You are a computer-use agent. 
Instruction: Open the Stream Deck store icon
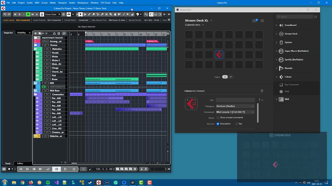pyautogui.click(x=255, y=21)
